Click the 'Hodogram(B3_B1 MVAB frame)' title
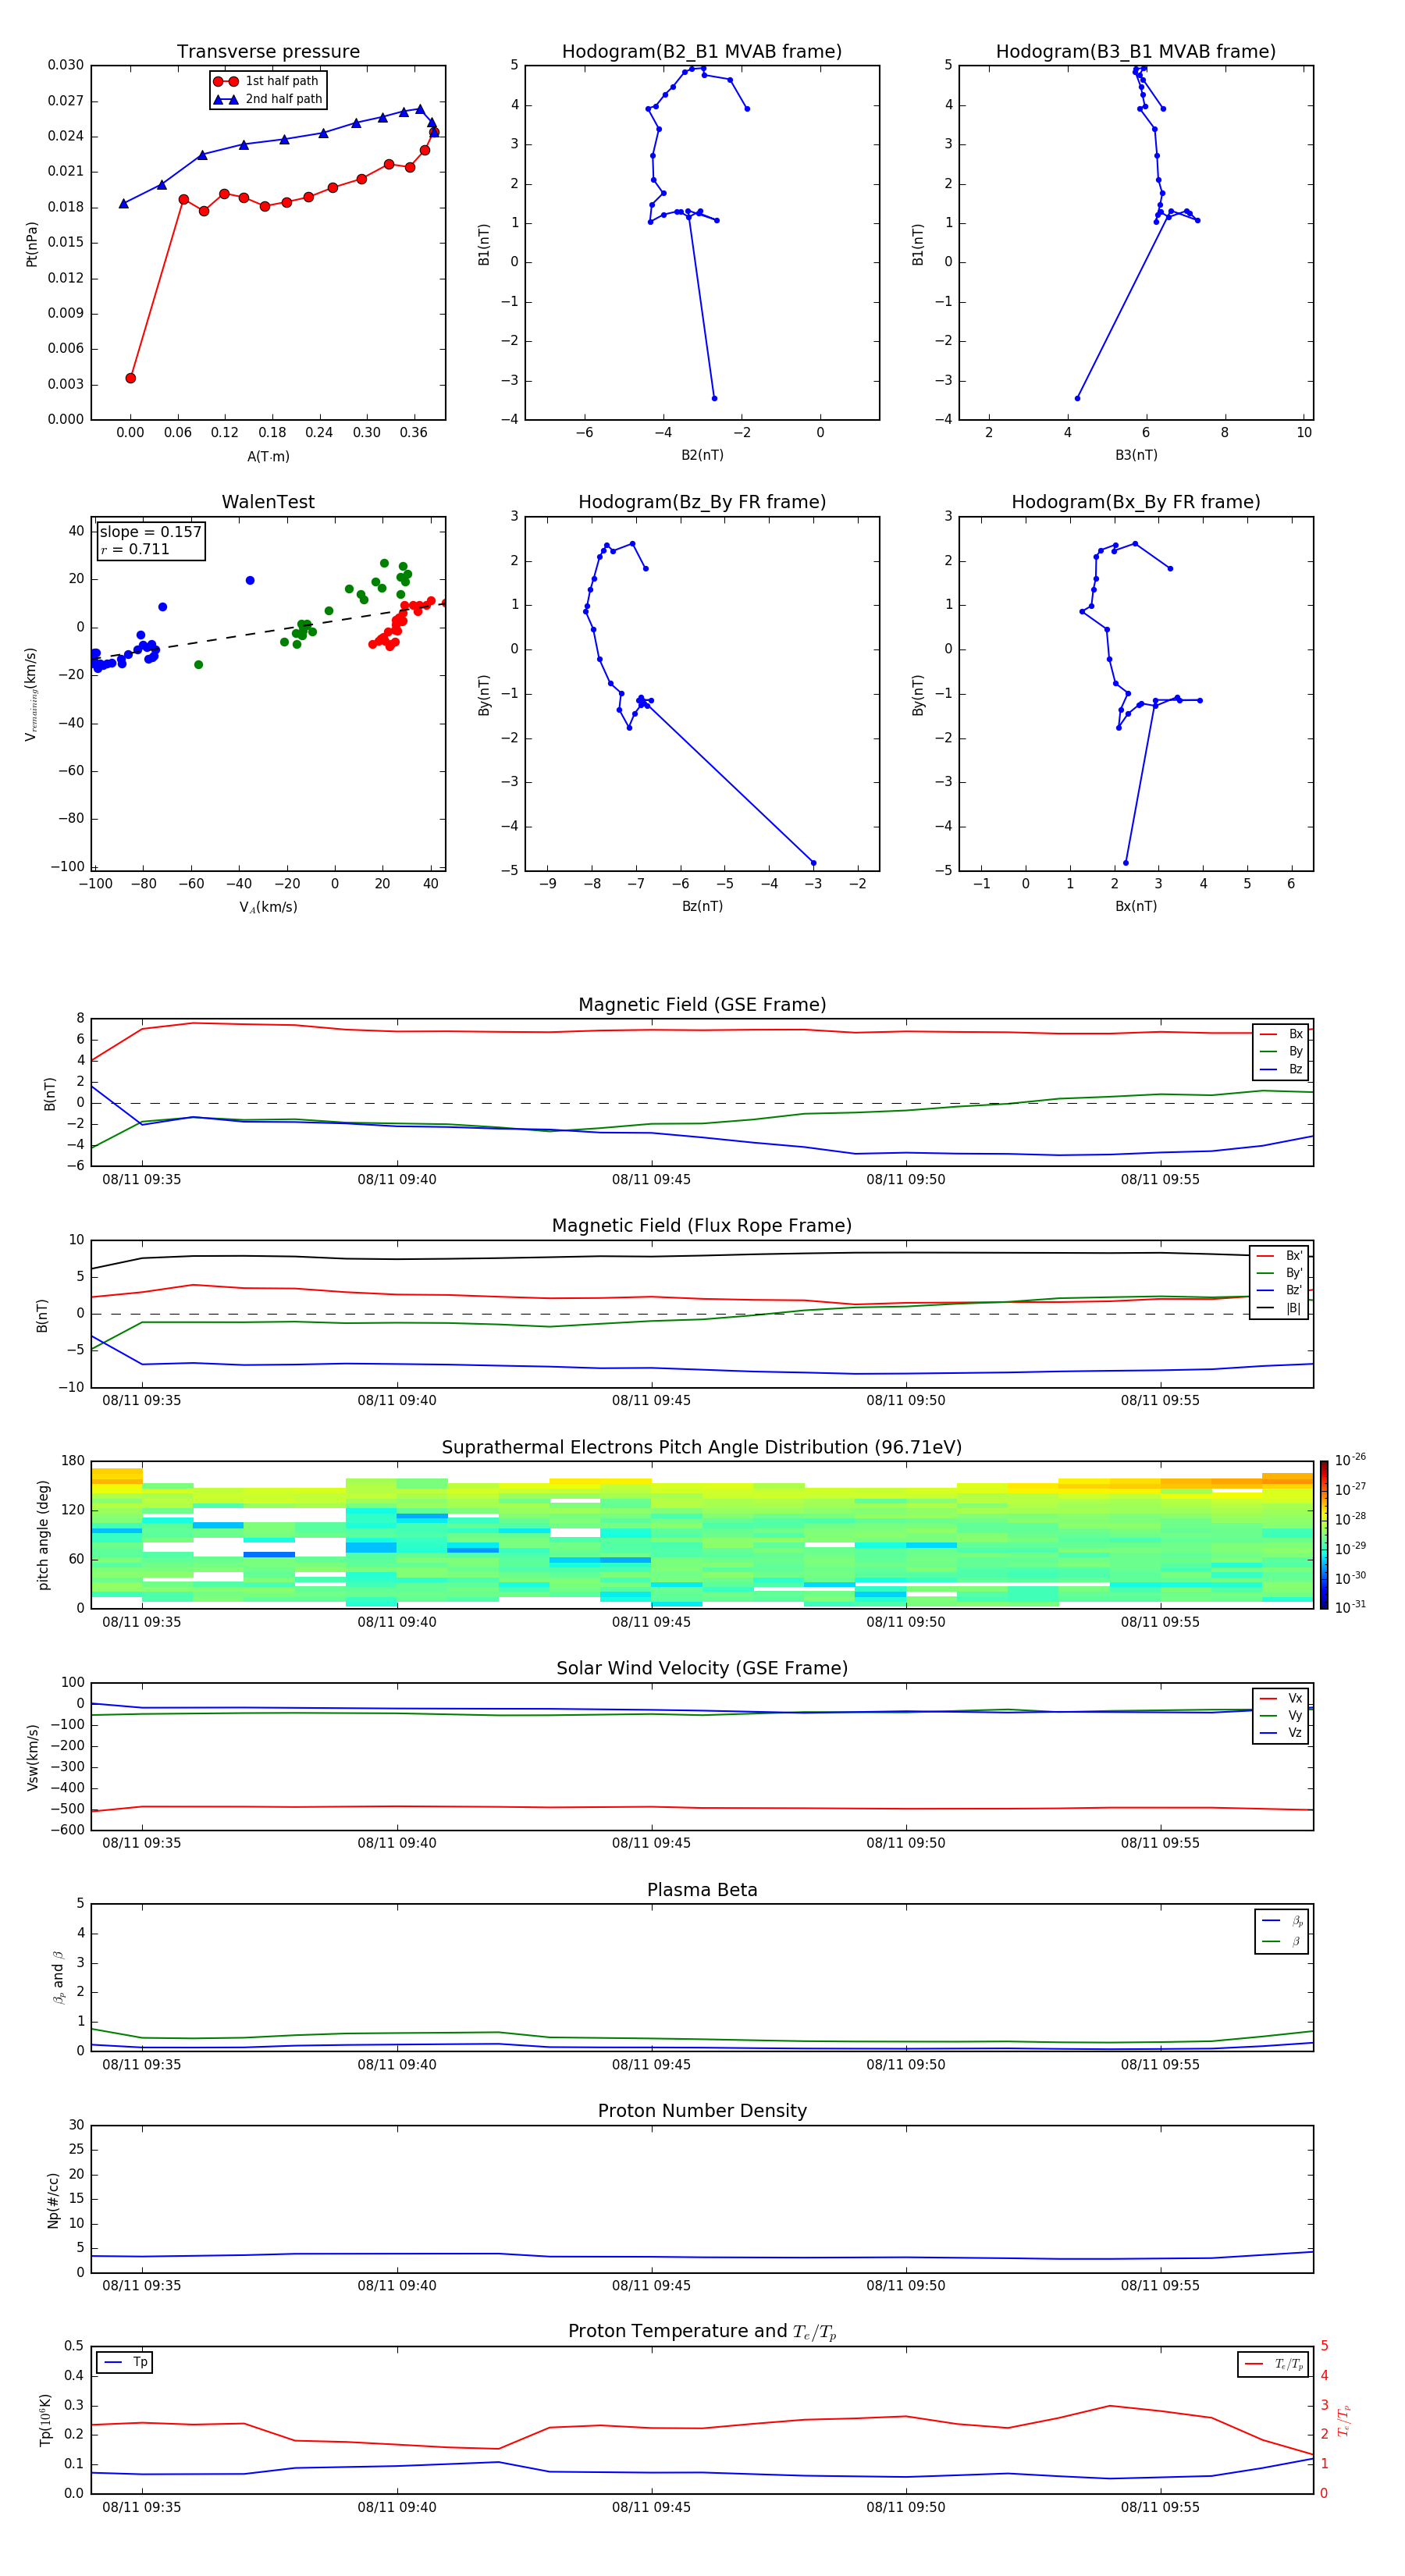This screenshot has width=1405, height=2576. 1136,52
